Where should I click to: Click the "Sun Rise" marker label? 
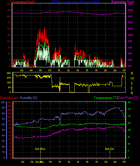[x=40, y=149]
